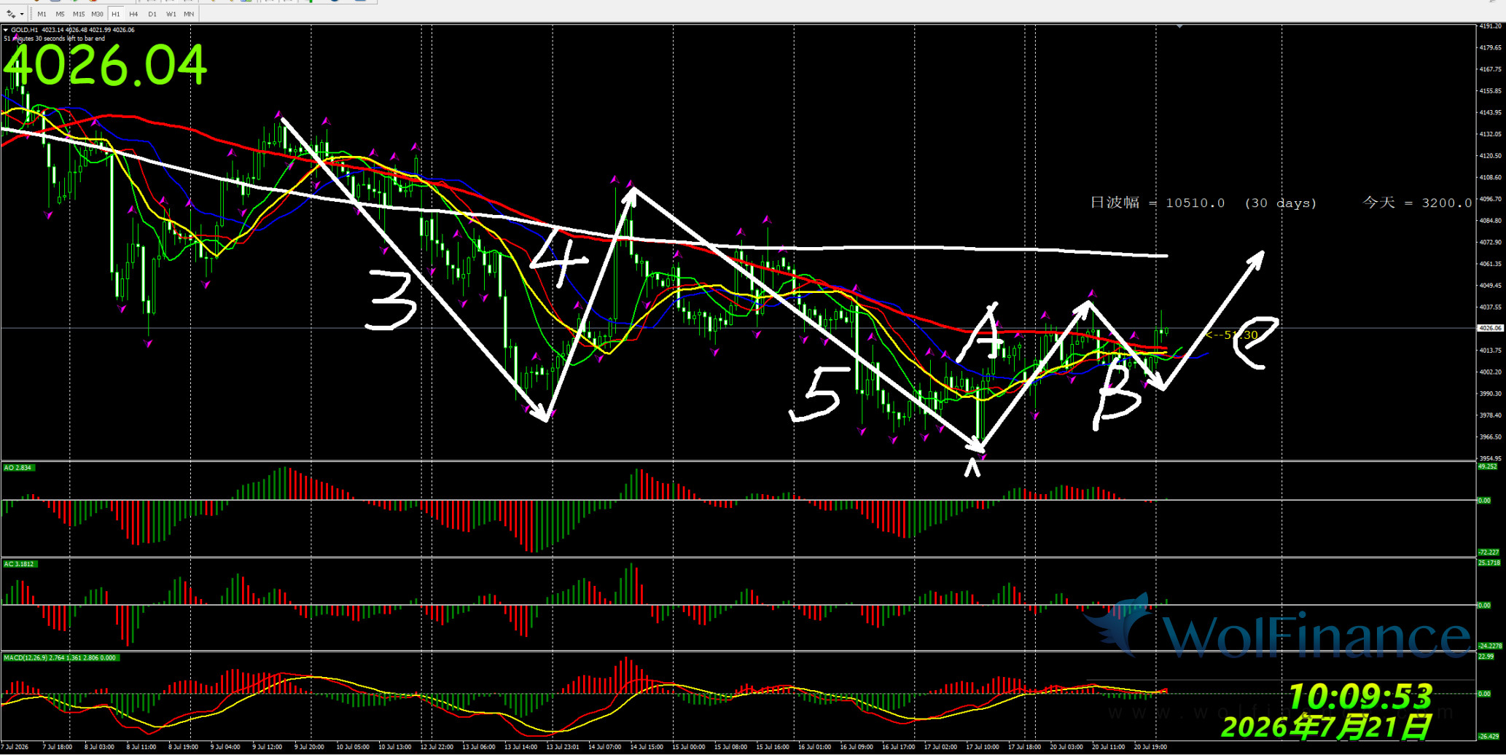Open dropdown arrow beside line studies icon

22,14
